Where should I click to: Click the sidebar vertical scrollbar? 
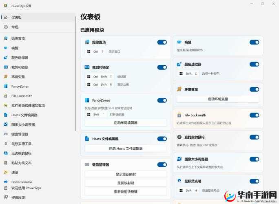75,74
